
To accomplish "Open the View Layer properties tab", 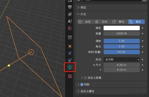I will [70, 14].
